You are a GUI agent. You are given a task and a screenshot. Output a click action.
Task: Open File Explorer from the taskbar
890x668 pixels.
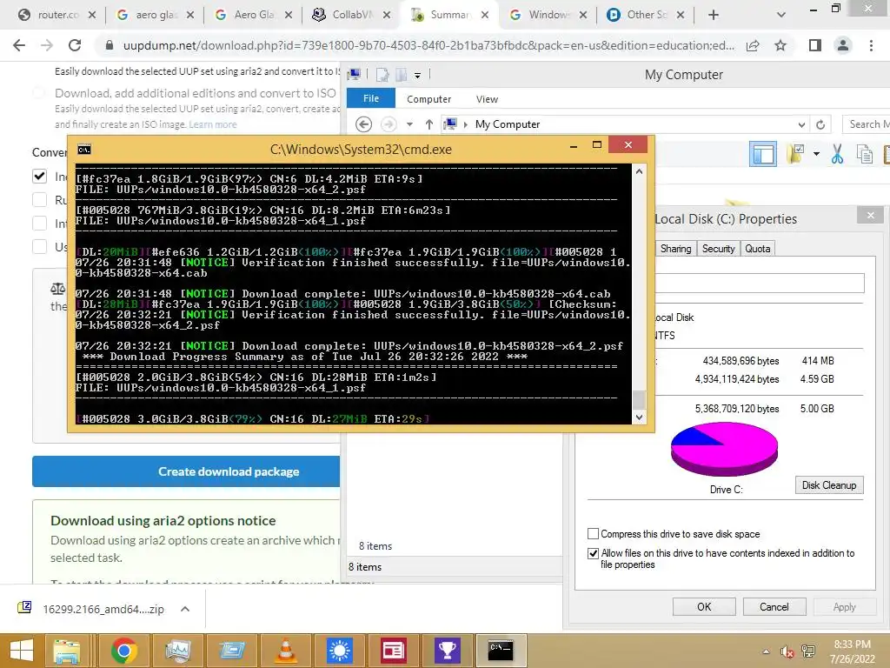pos(67,651)
